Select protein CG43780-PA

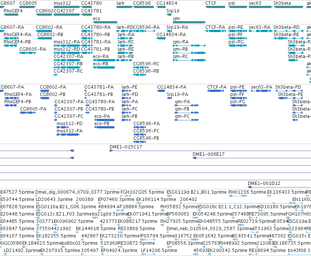click(100, 102)
